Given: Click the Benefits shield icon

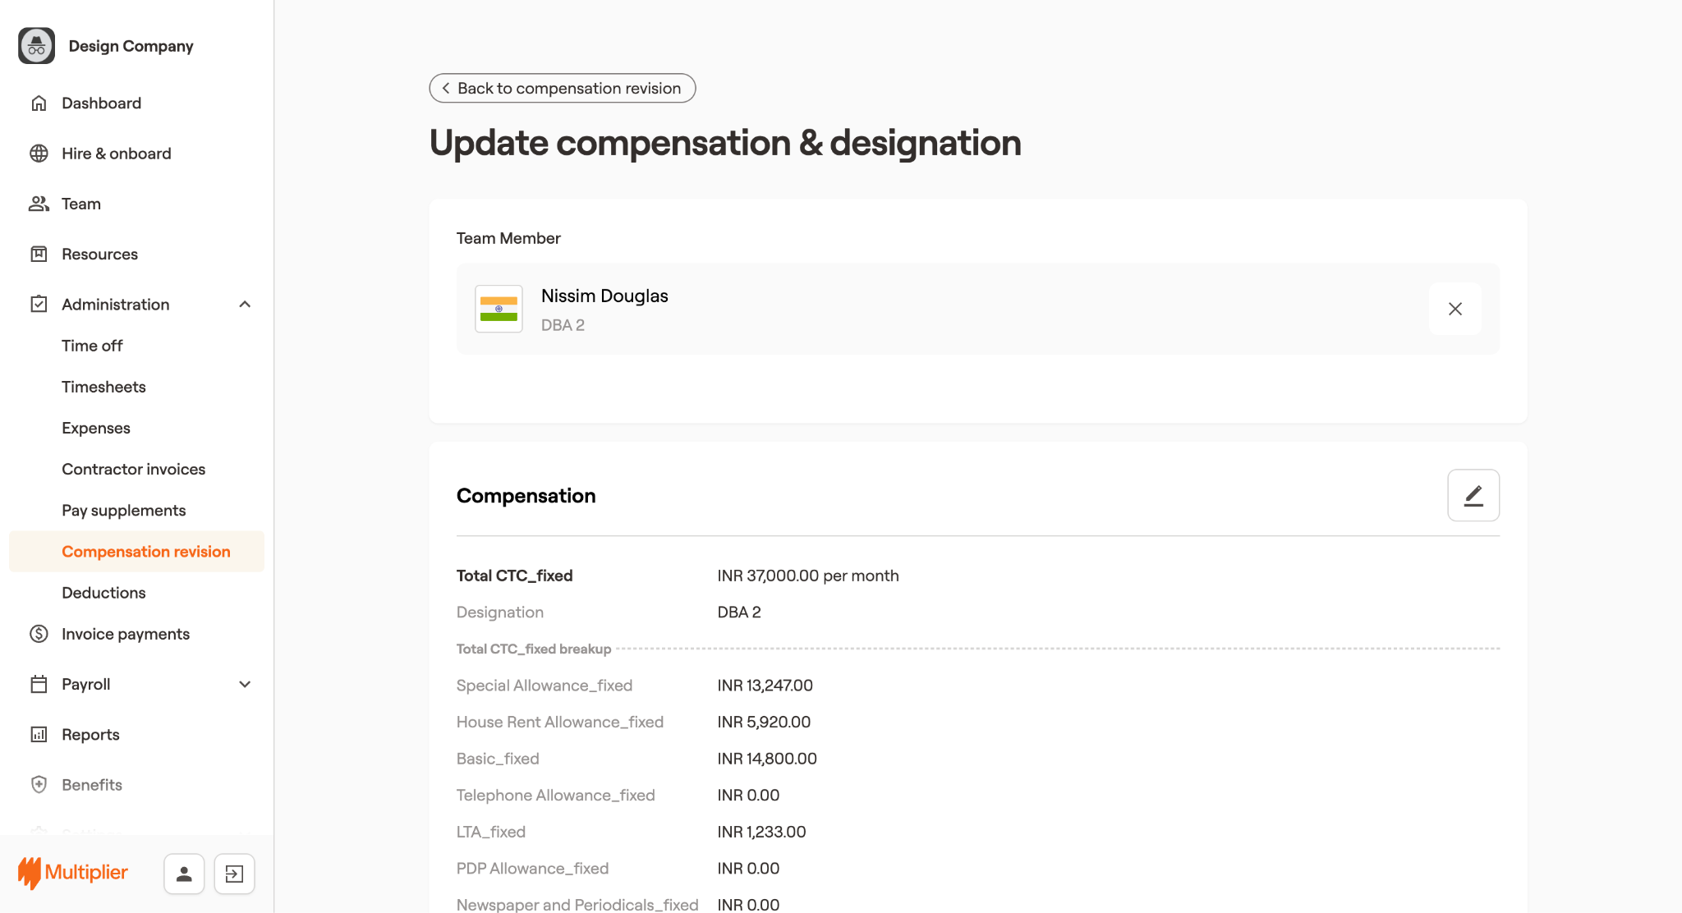Looking at the screenshot, I should (39, 784).
